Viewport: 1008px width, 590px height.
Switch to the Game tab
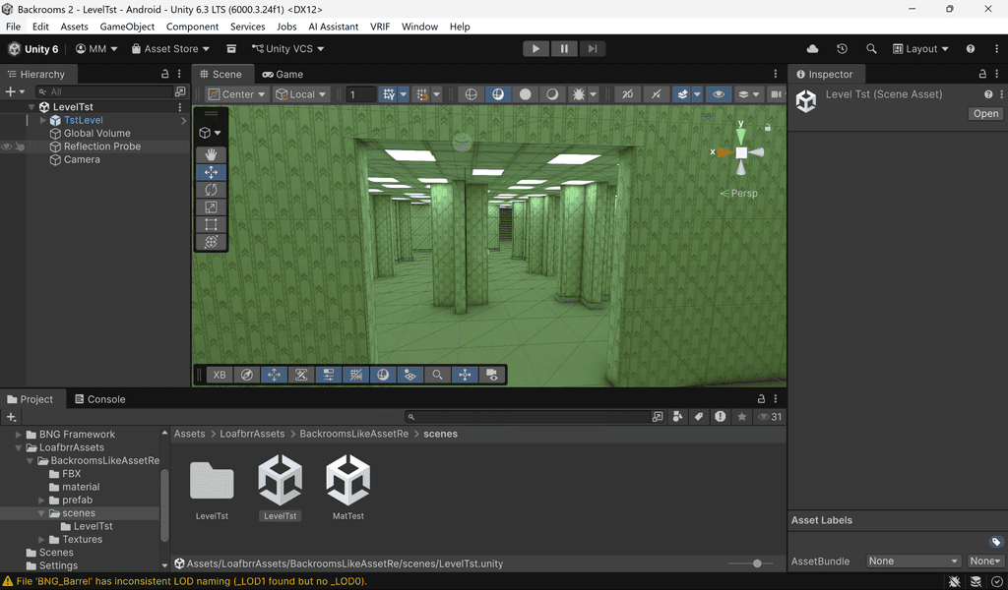(283, 74)
